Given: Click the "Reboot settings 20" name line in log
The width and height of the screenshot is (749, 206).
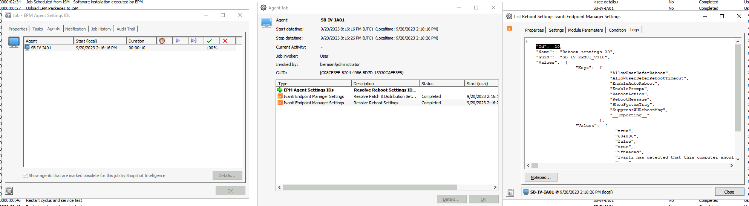Looking at the screenshot, I should (x=575, y=52).
